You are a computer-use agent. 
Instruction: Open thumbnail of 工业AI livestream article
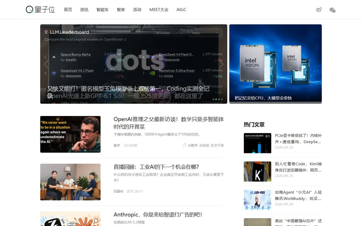pos(71,182)
